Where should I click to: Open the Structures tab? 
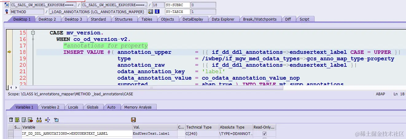(x=123, y=19)
